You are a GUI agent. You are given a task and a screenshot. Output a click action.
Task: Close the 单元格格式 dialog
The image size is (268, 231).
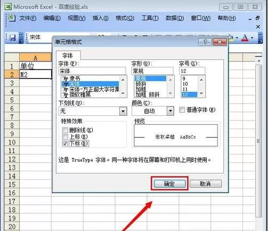[x=220, y=42]
